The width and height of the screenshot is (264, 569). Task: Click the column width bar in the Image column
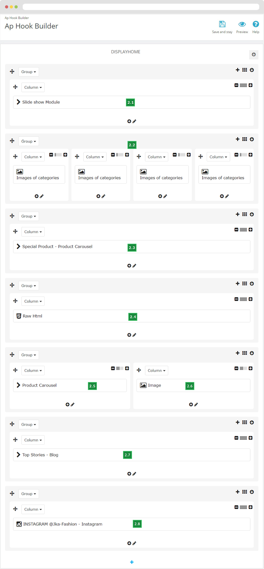click(x=243, y=368)
